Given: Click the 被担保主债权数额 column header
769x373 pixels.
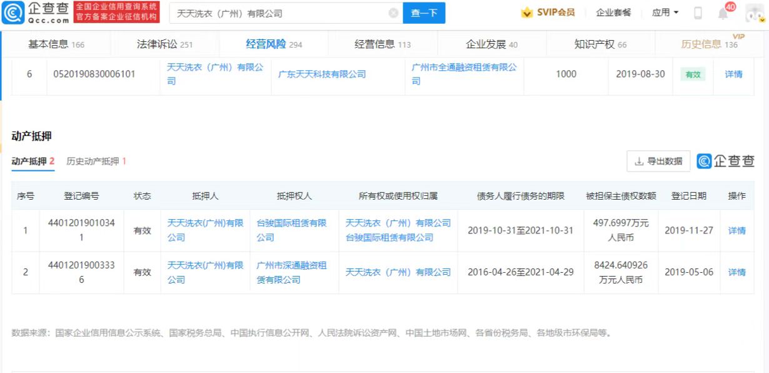Looking at the screenshot, I should coord(621,196).
